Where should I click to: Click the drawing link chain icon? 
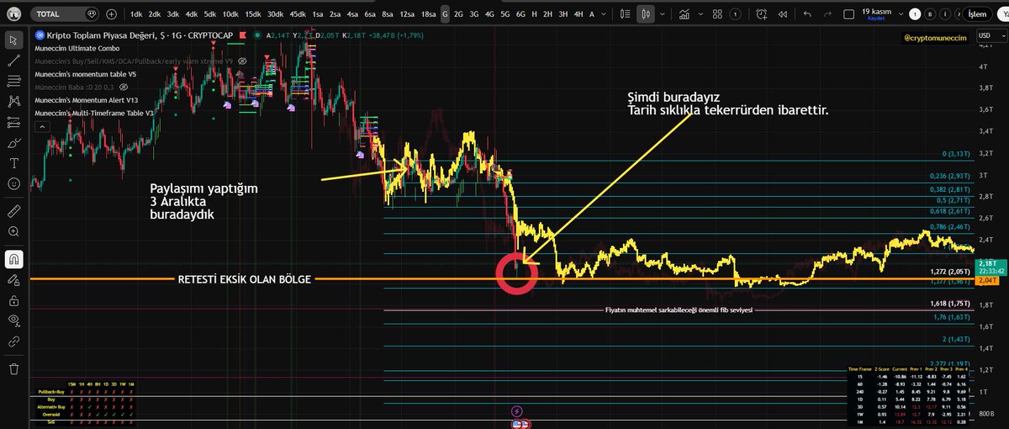(x=13, y=342)
